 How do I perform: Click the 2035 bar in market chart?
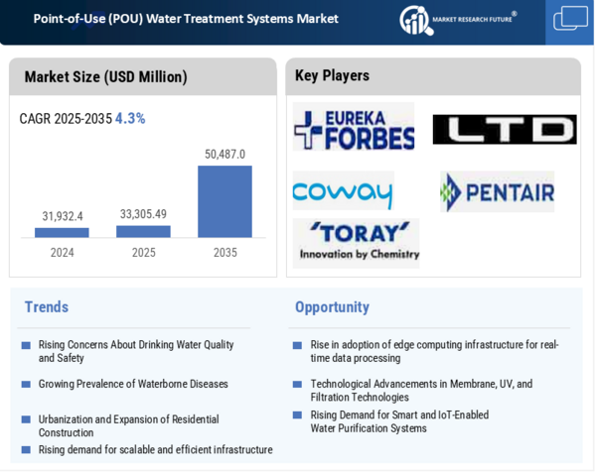(224, 201)
